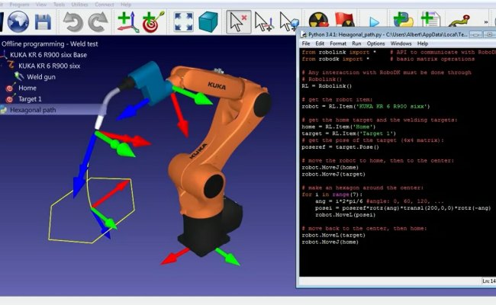Viewport: 496px width, 305px height.
Task: Activate the move object cursor tool
Action: 289,22
